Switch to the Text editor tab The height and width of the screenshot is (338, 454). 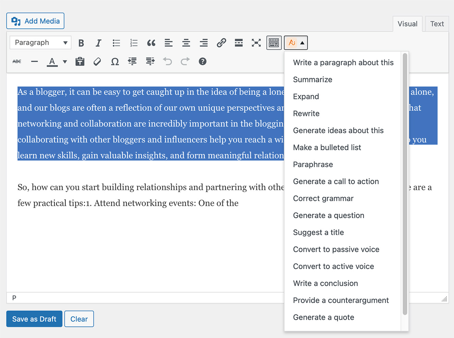(437, 24)
